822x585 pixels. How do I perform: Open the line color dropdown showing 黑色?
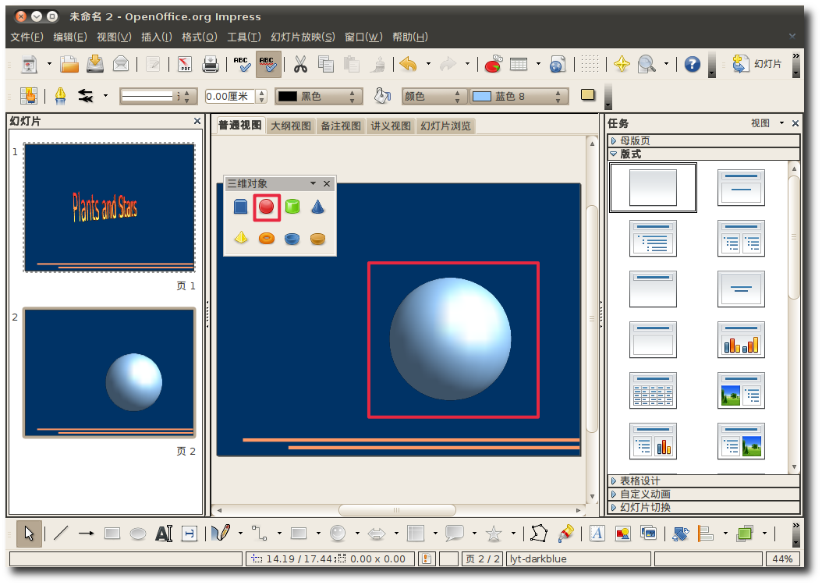pos(319,97)
